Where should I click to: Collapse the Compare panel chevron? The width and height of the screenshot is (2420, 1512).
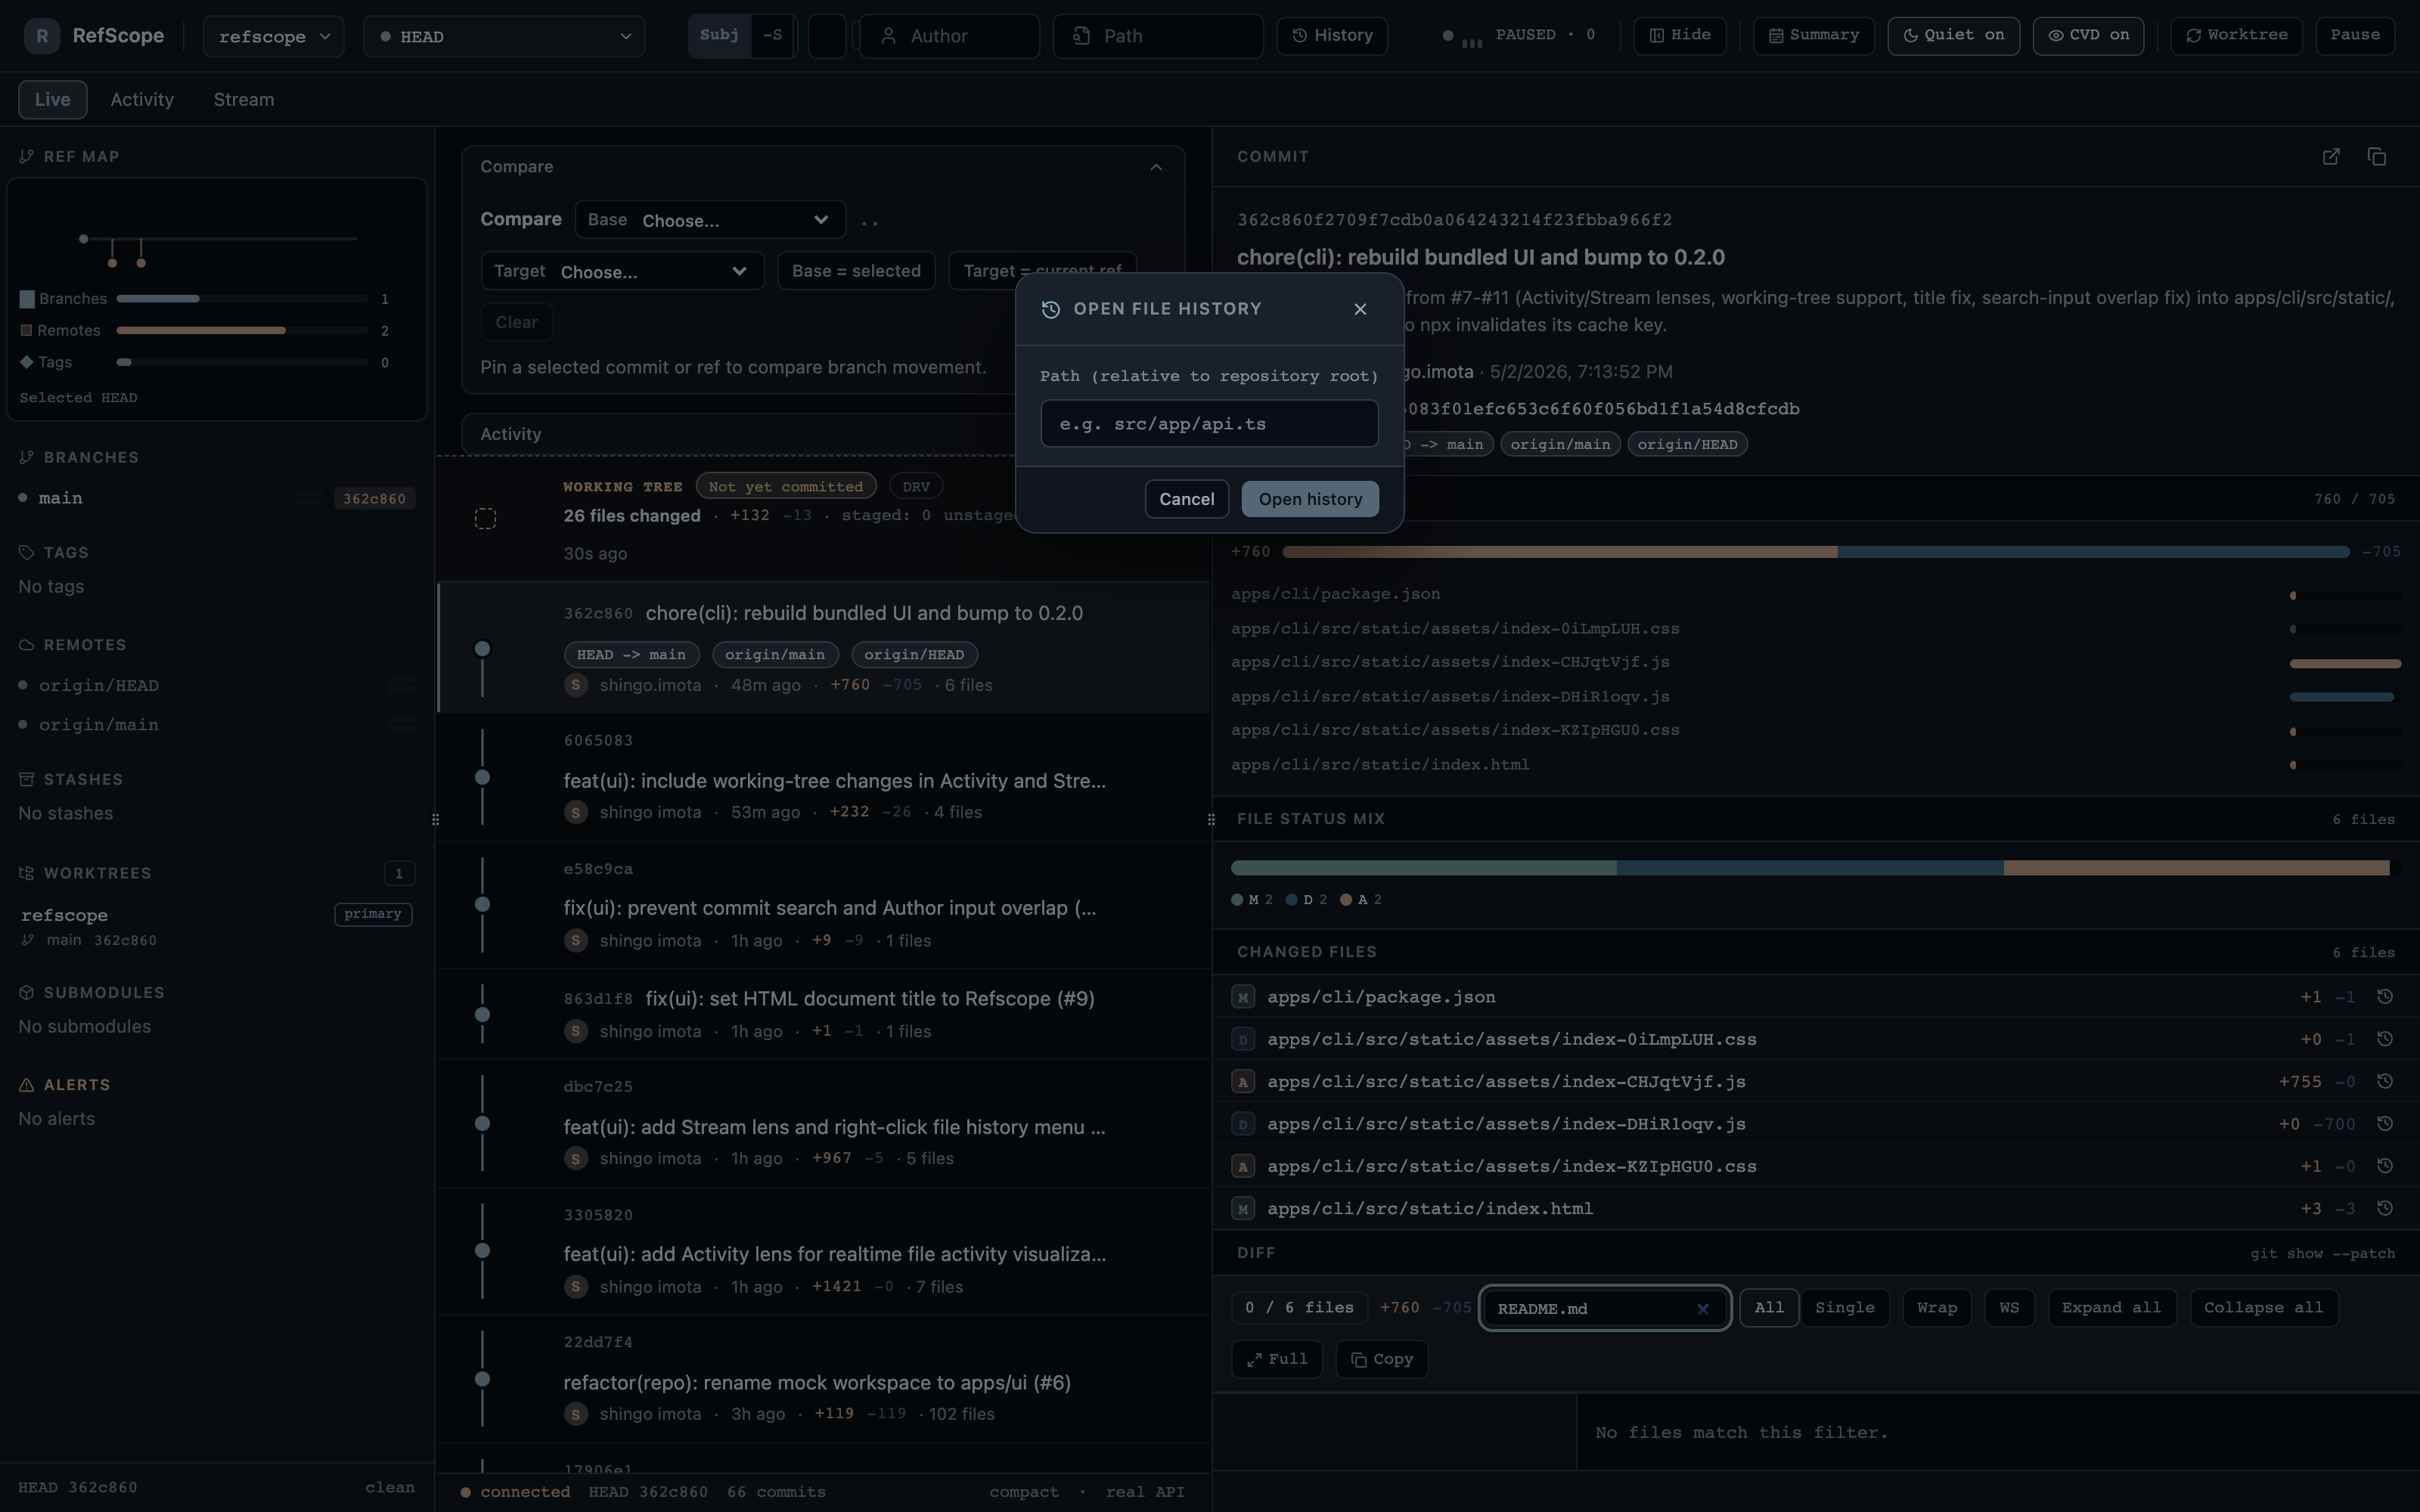pyautogui.click(x=1156, y=167)
